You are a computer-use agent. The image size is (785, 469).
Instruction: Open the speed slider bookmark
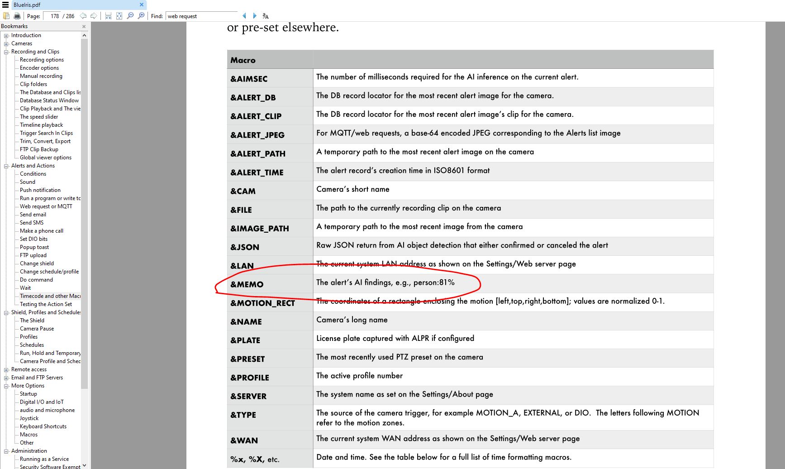pos(39,117)
